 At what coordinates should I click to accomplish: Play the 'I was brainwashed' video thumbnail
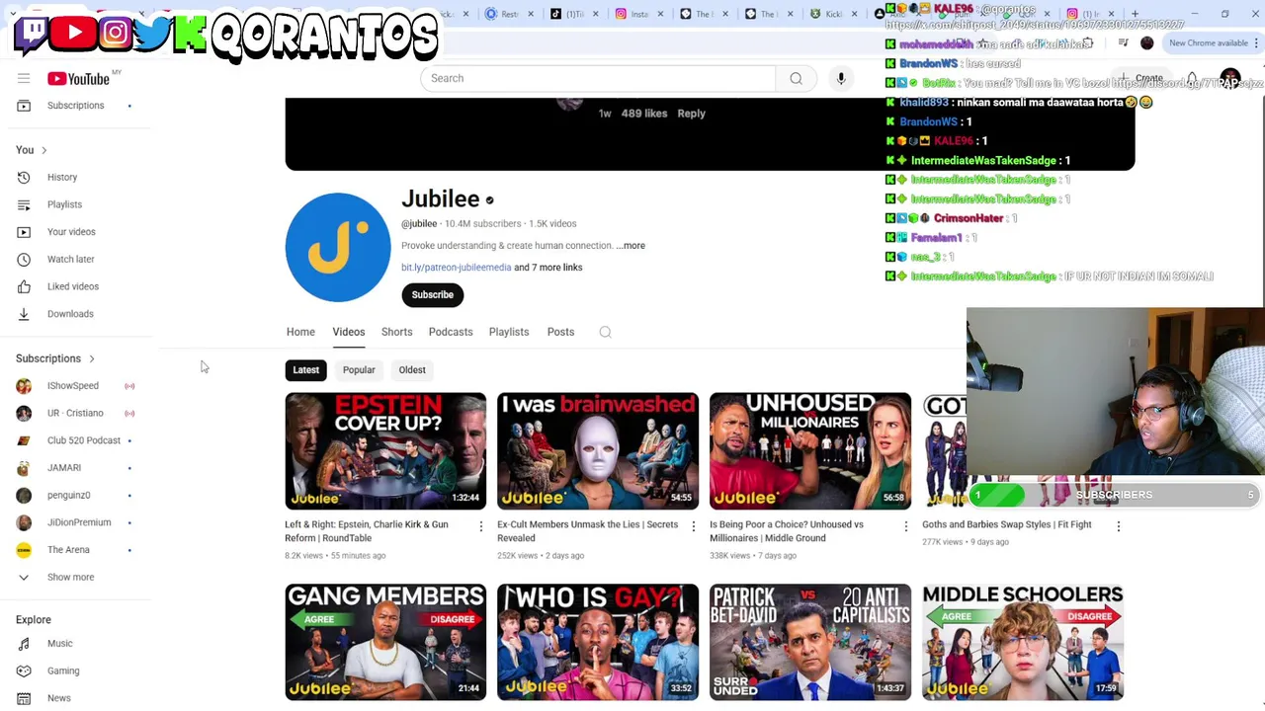tap(598, 451)
